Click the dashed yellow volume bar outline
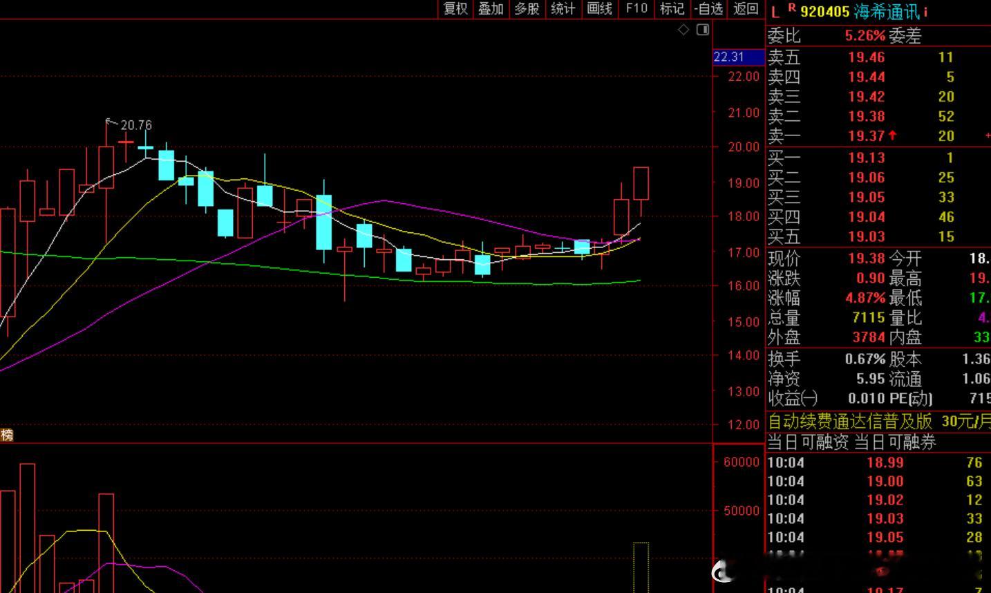Viewport: 991px width, 593px height. tap(641, 567)
